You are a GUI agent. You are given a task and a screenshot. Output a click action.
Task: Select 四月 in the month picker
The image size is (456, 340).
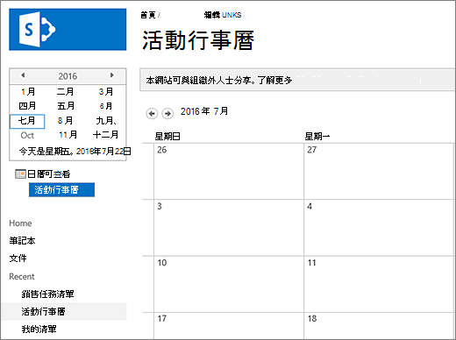pos(27,106)
